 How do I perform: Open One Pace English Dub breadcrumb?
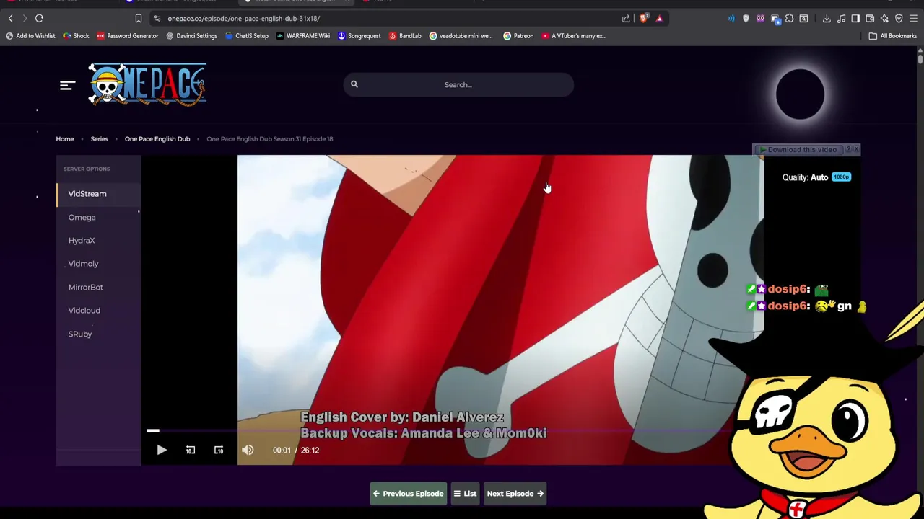[x=157, y=138]
